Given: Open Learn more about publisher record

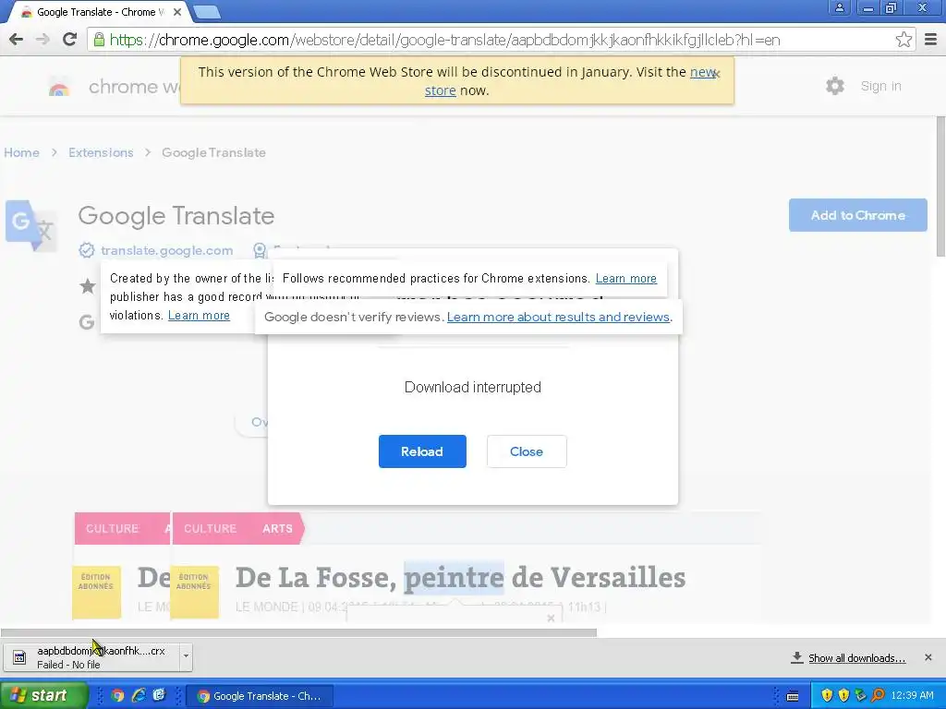Looking at the screenshot, I should point(199,316).
